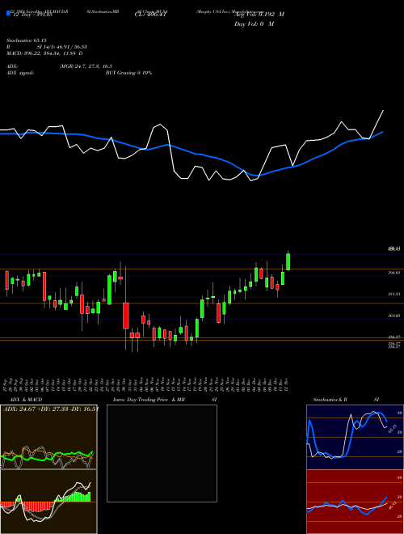404x534 pixels.
Task: Click the 'MACD: 396.22, 384.34, 11.88 D' line
Action: click(x=44, y=53)
